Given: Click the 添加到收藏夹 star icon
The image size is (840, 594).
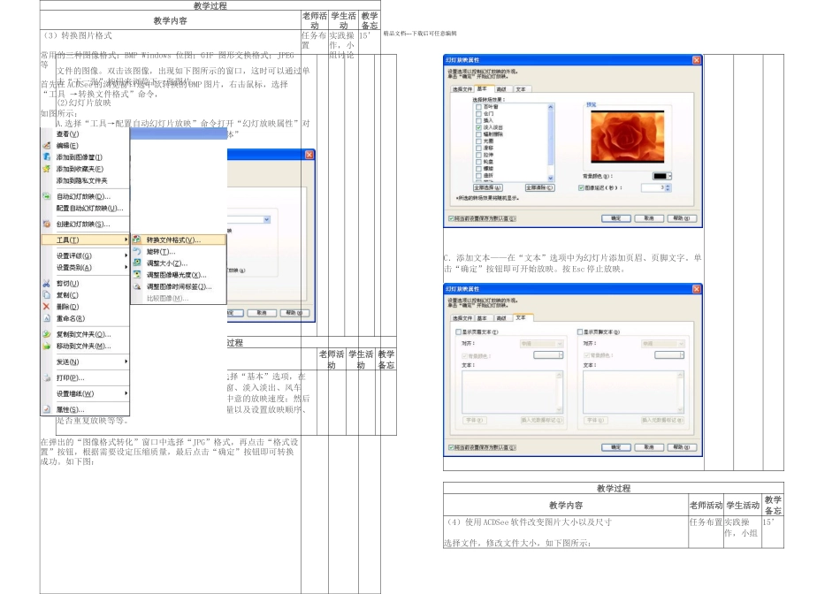Looking at the screenshot, I should [x=47, y=169].
